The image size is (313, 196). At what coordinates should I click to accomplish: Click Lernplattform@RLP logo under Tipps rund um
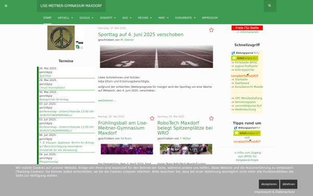(x=247, y=141)
